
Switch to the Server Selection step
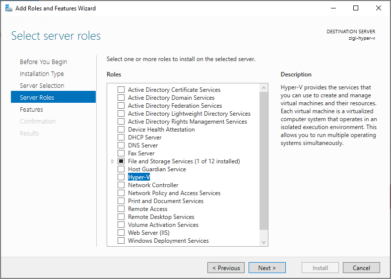(x=42, y=85)
